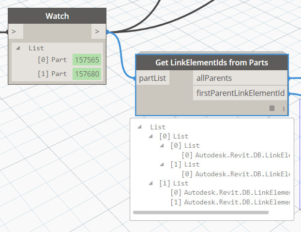Select the partList input port
This screenshot has height=232, width=301.
pyautogui.click(x=153, y=78)
